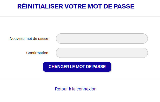The width and height of the screenshot is (160, 102).
Task: Focus the Confirmation password field
Action: pos(102,53)
